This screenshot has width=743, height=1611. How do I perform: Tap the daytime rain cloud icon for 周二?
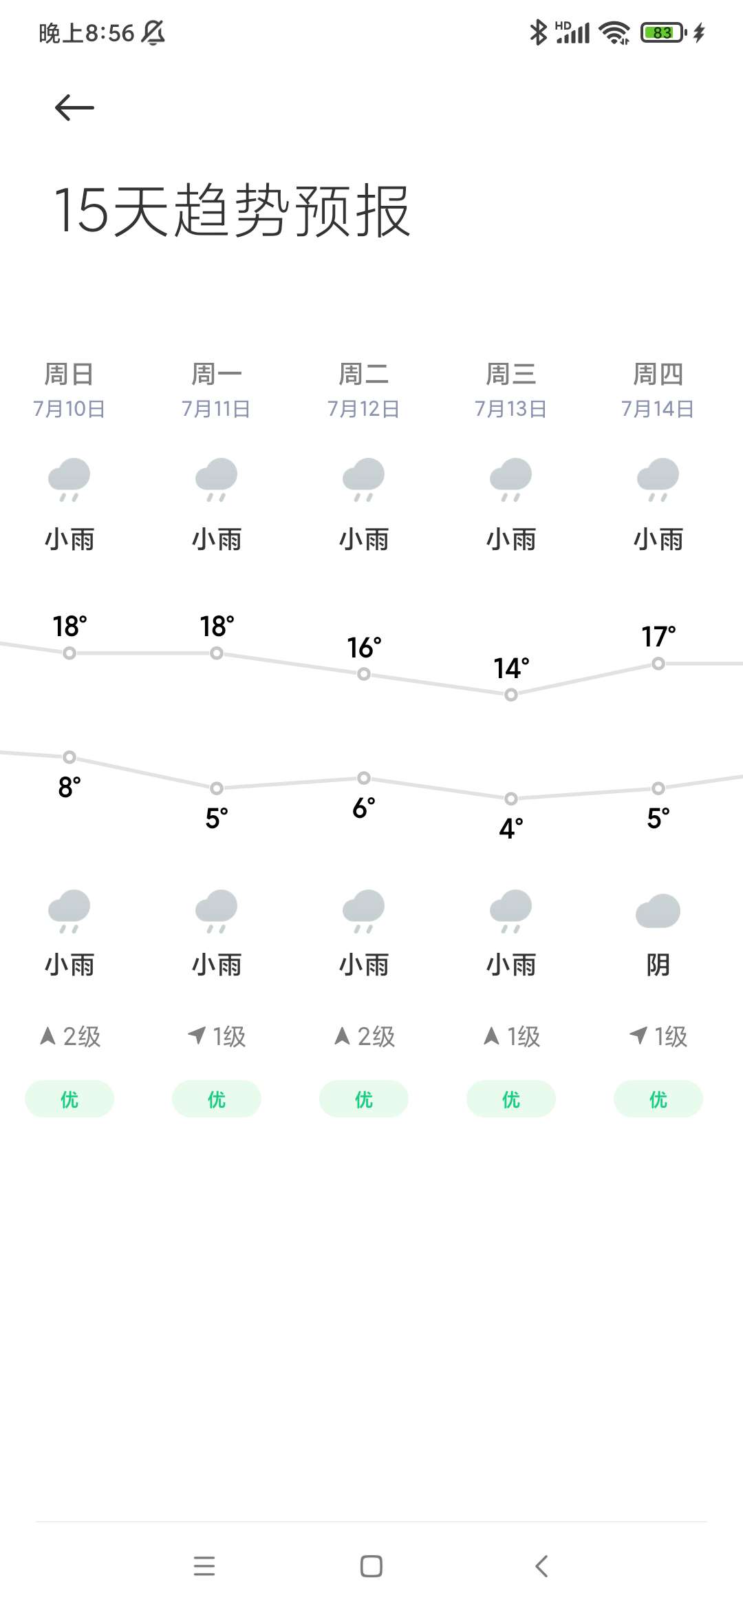point(363,479)
